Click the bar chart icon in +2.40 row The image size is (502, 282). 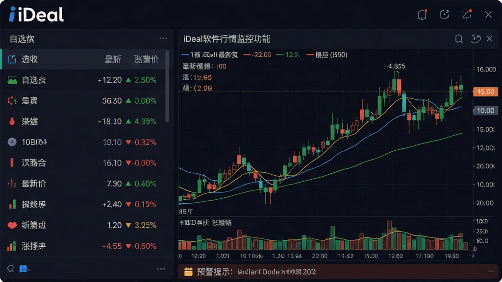(12, 204)
